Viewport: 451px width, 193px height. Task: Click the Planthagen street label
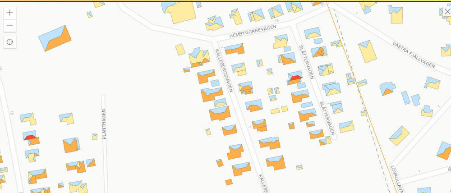pos(104,124)
